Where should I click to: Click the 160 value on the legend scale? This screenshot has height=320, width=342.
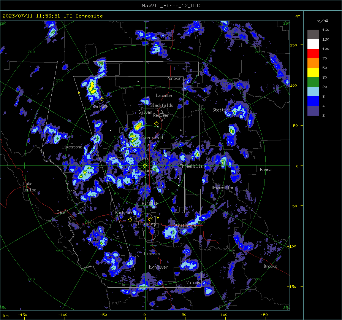point(326,30)
